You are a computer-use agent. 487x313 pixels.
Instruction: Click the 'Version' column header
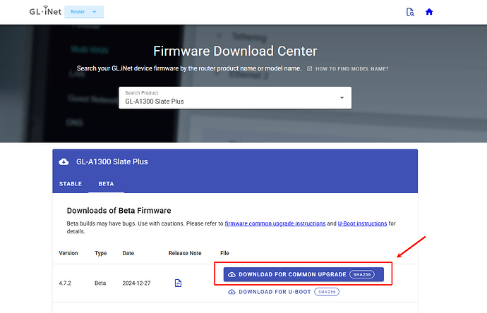(68, 253)
